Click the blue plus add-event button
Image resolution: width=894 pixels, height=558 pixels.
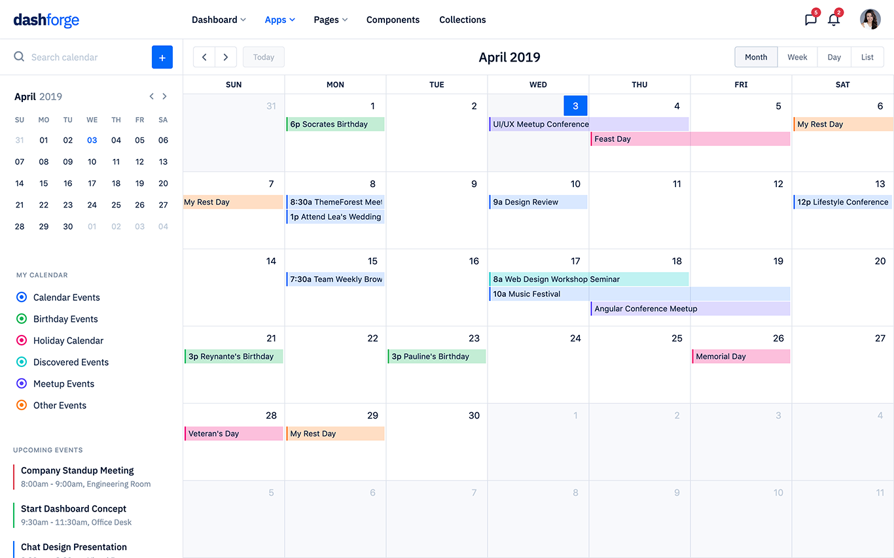[x=162, y=57]
